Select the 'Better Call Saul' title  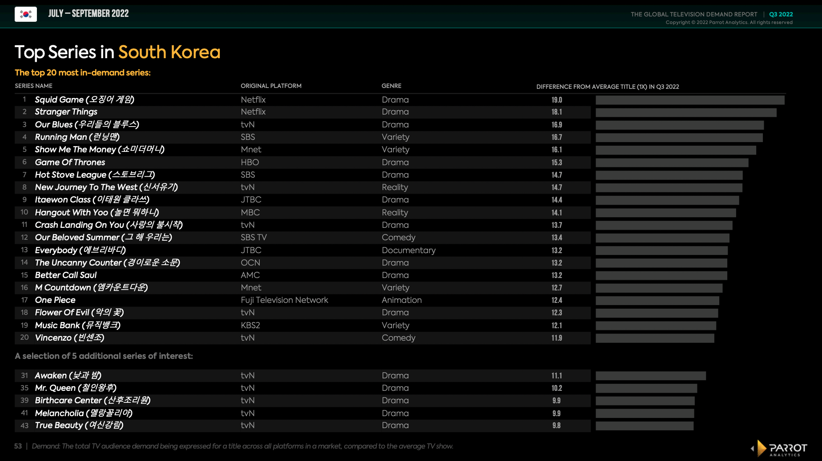[65, 275]
